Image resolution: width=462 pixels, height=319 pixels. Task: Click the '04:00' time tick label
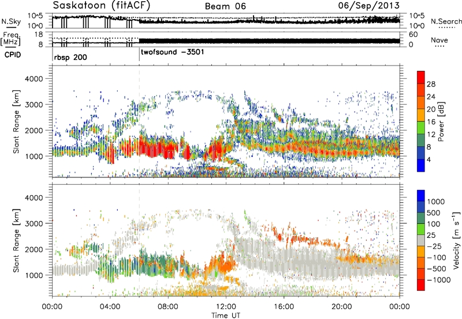110,307
